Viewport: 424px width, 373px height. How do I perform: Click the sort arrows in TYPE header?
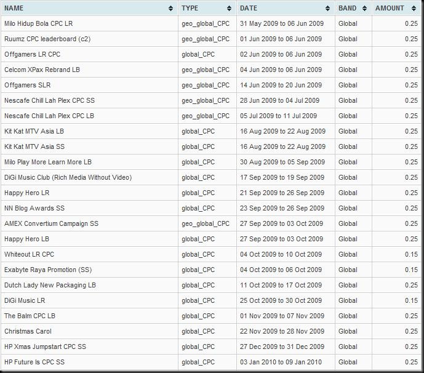[x=229, y=9]
